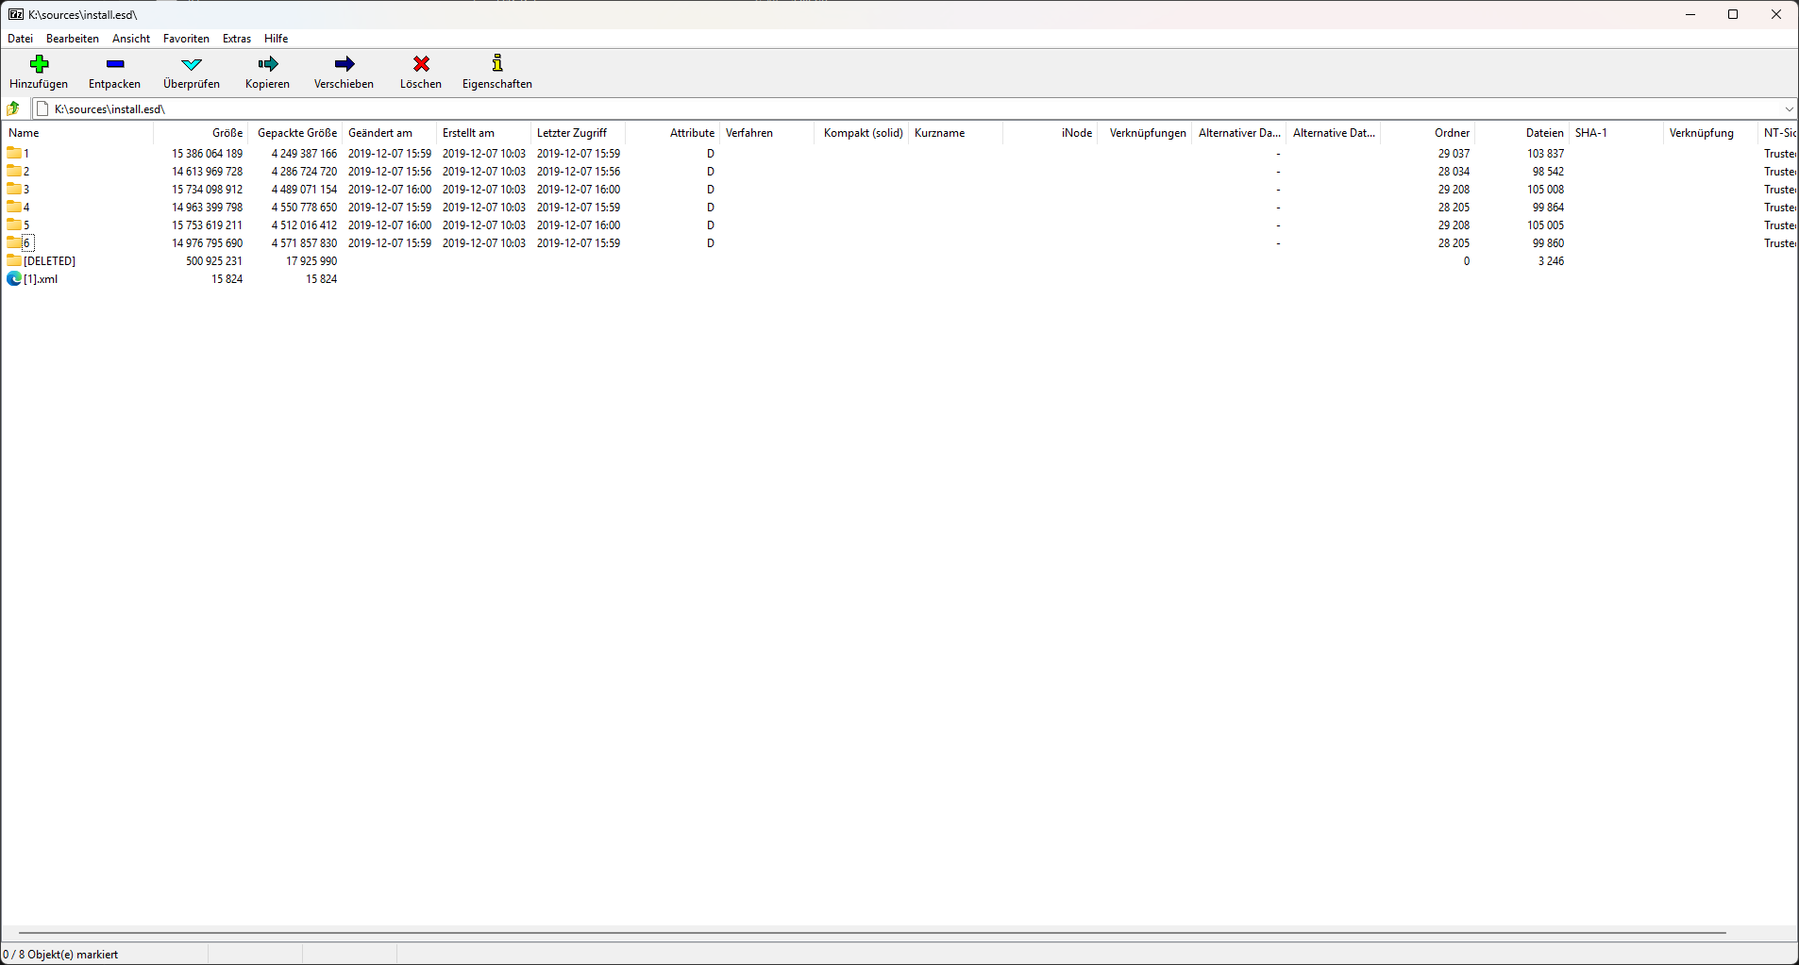
Task: Select folder icon of row 4
Action: point(14,207)
